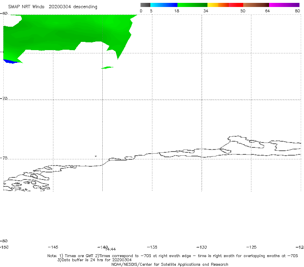Click the NOAA/NESDIS credit line

[x=170, y=265]
